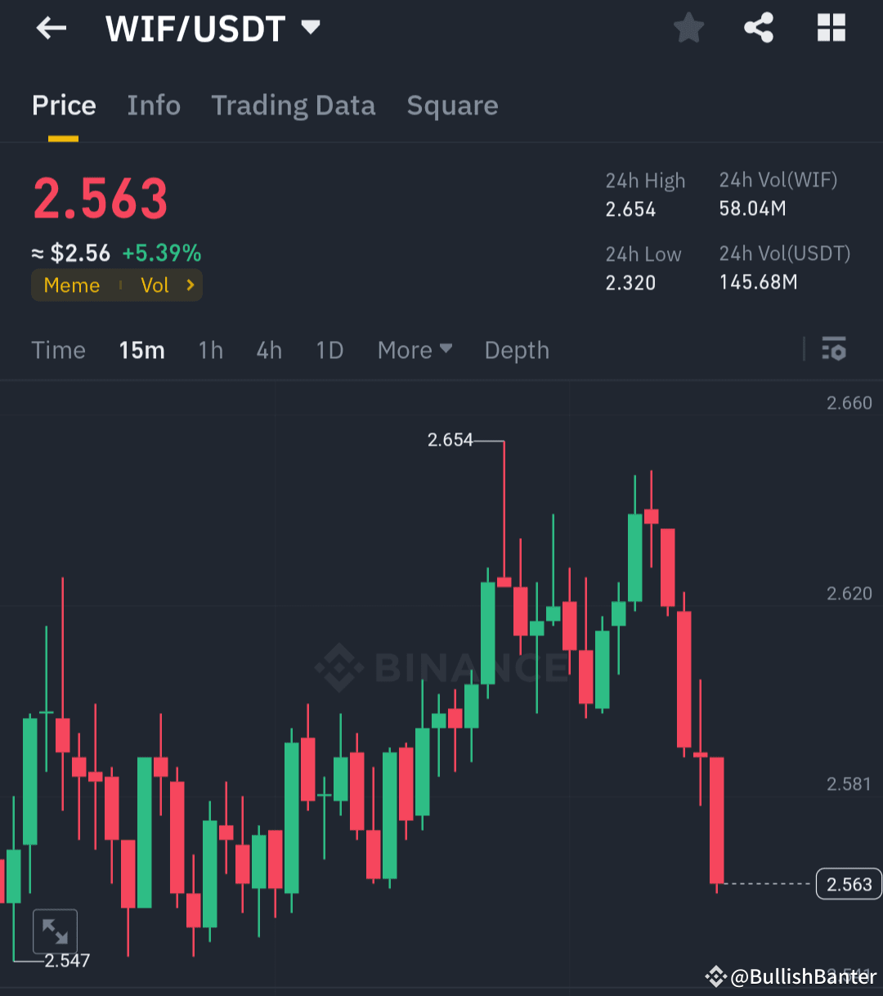Click the 2.563 current price label
883x996 pixels.
(849, 883)
